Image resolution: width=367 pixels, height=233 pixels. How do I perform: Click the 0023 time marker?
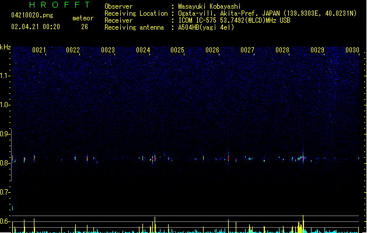108,50
